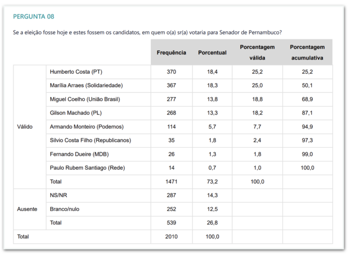348x256 pixels.
Task: Click the frequency value 1471
Action: [171, 182]
